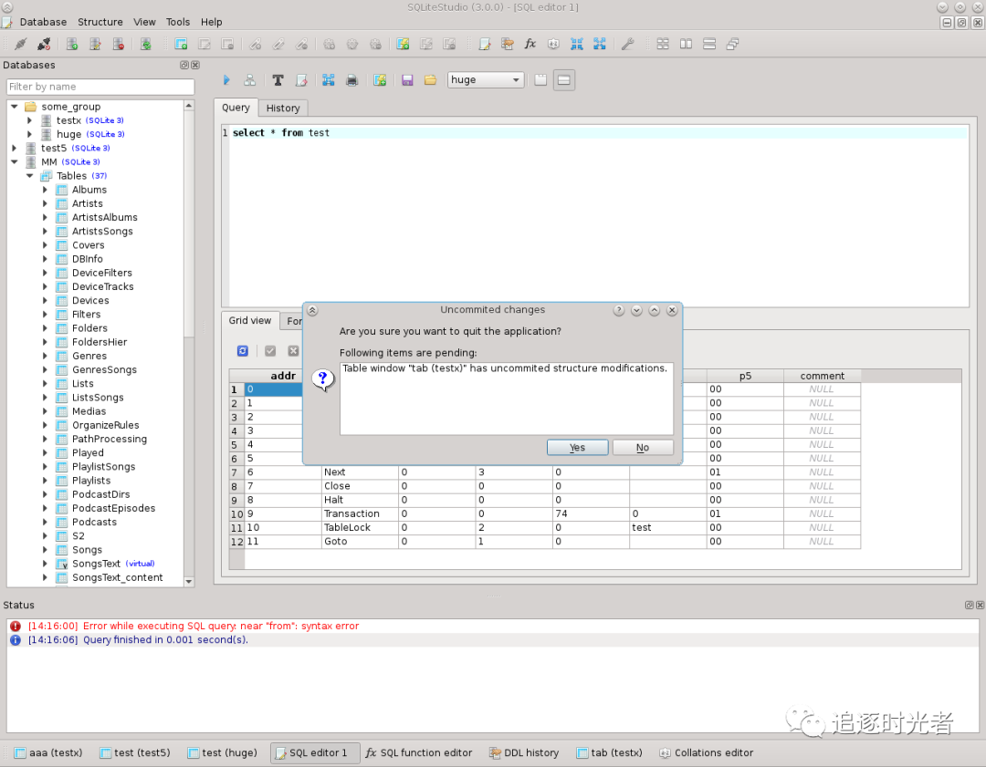This screenshot has height=767, width=986.
Task: Click the Disconnect from database icon
Action: 44,44
